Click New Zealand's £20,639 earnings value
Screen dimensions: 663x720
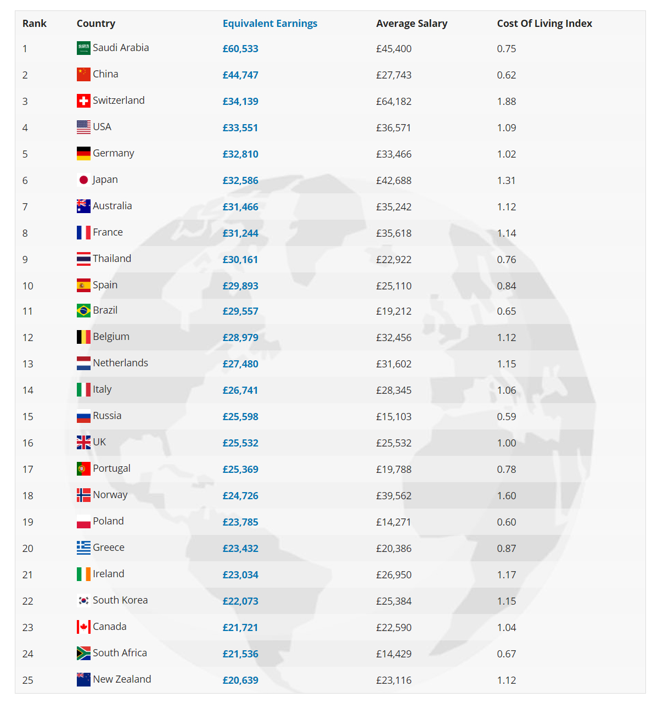coord(240,680)
